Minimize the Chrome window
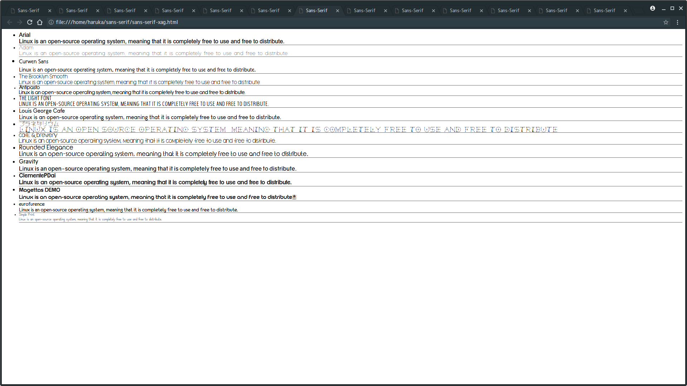The width and height of the screenshot is (687, 386). tap(663, 9)
